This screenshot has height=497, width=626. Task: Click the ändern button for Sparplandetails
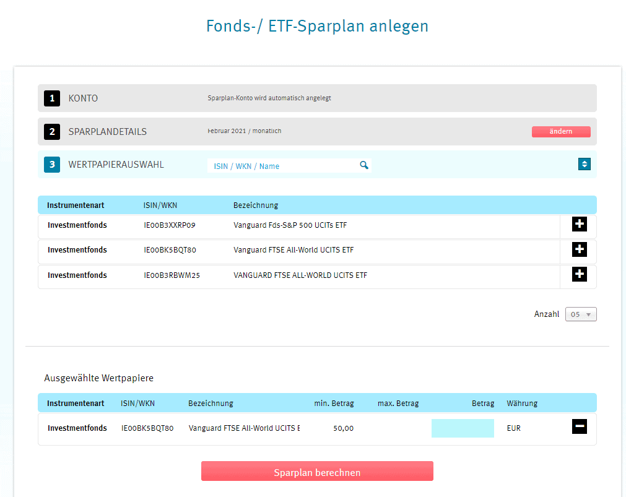click(561, 131)
